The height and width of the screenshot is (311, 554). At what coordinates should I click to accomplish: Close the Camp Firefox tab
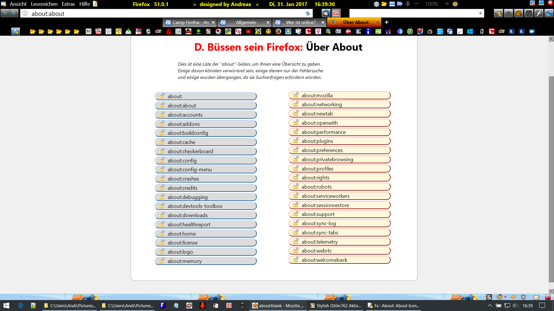tap(213, 22)
